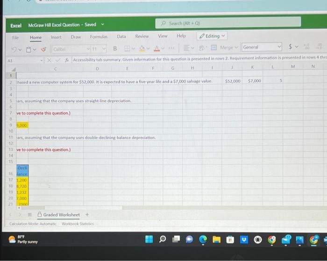Click the formula bar confirm checkmark
Screen dimensions: 327x261
click(58, 60)
